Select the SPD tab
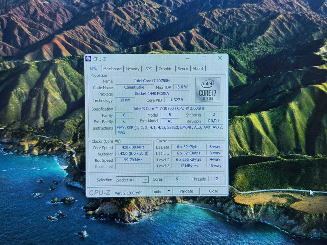Image resolution: width=327 pixels, height=245 pixels. pyautogui.click(x=149, y=69)
